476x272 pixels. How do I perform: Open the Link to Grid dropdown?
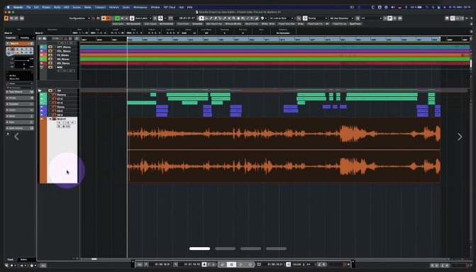click(282, 18)
